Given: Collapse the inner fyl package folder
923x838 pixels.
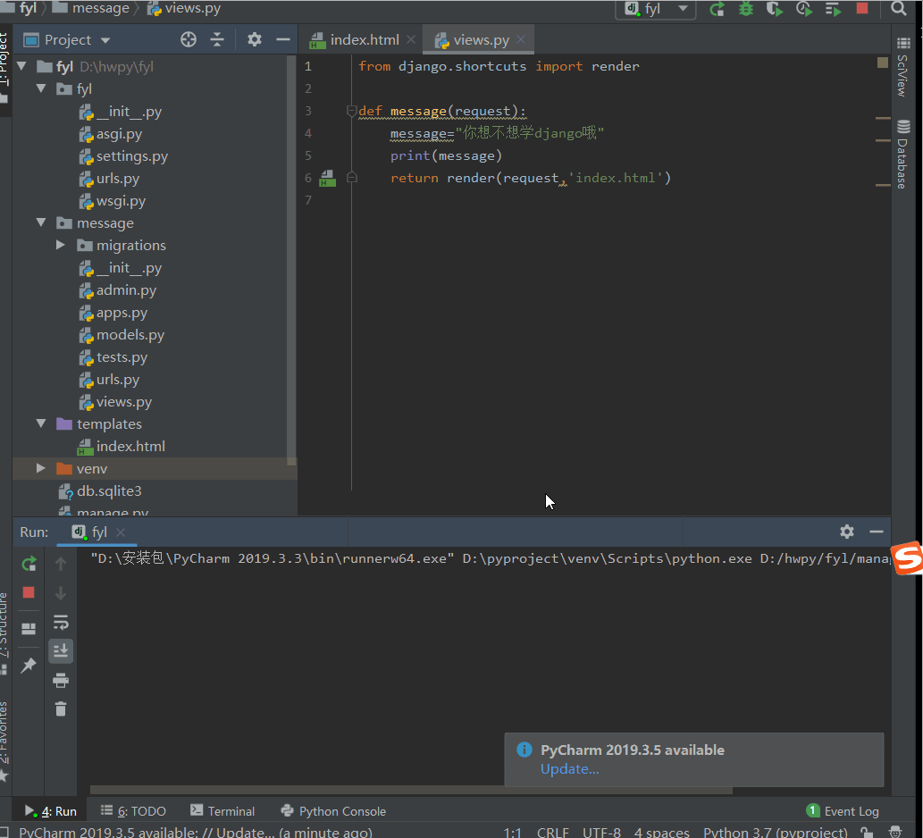Looking at the screenshot, I should pyautogui.click(x=41, y=88).
